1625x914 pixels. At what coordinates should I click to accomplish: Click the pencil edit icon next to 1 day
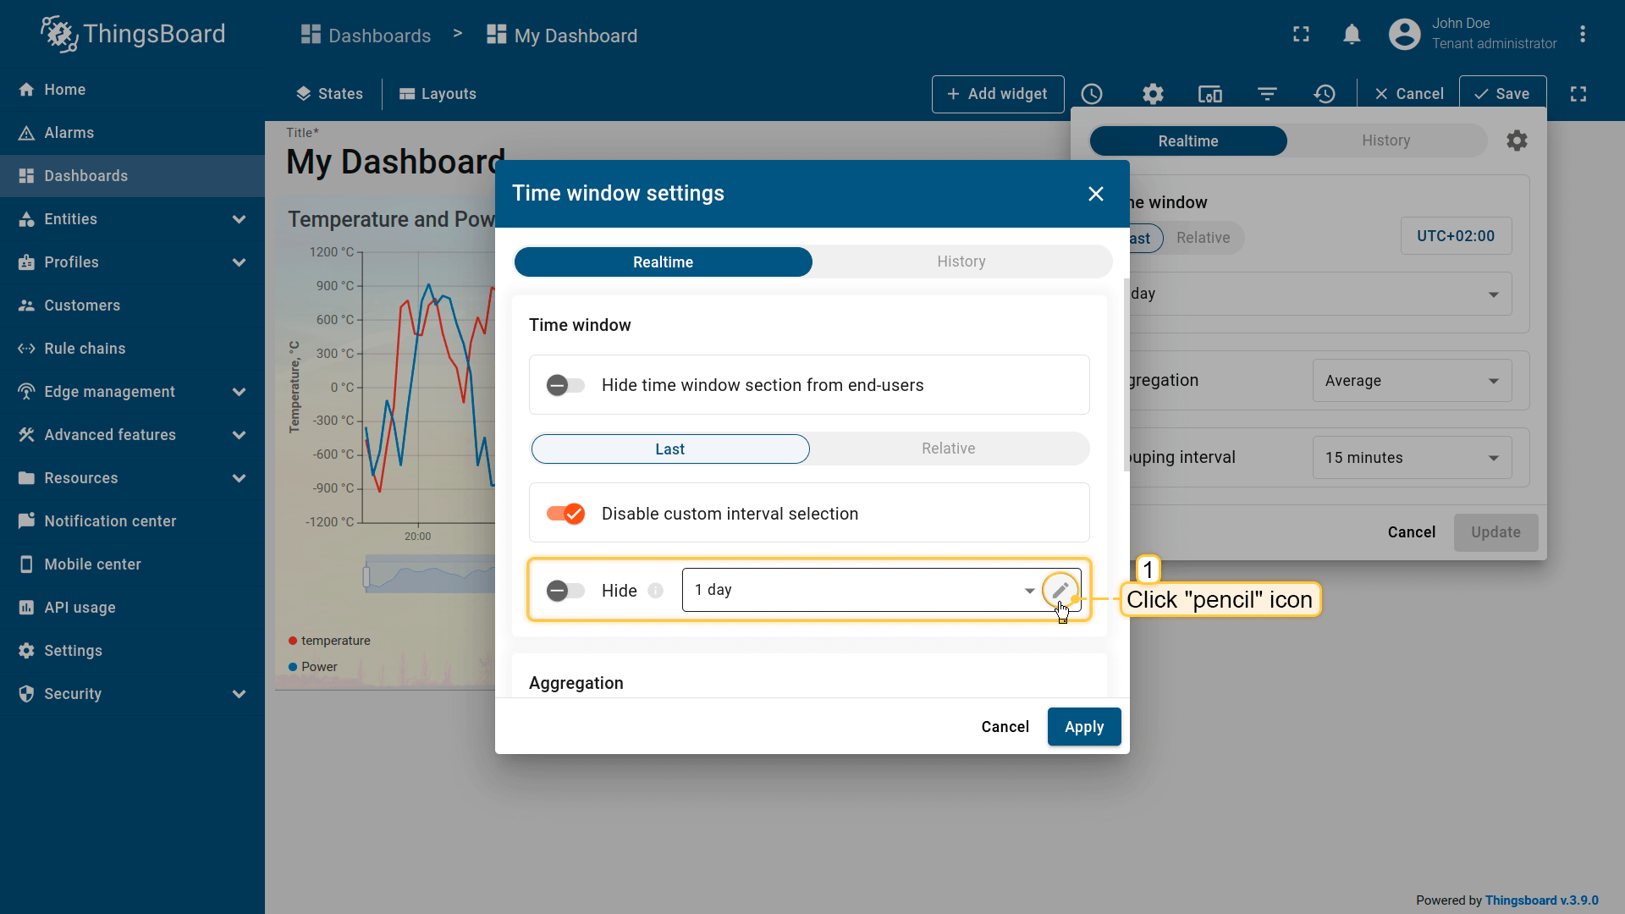[x=1060, y=590]
